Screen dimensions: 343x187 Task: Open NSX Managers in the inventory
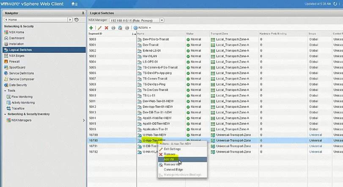click(21, 120)
